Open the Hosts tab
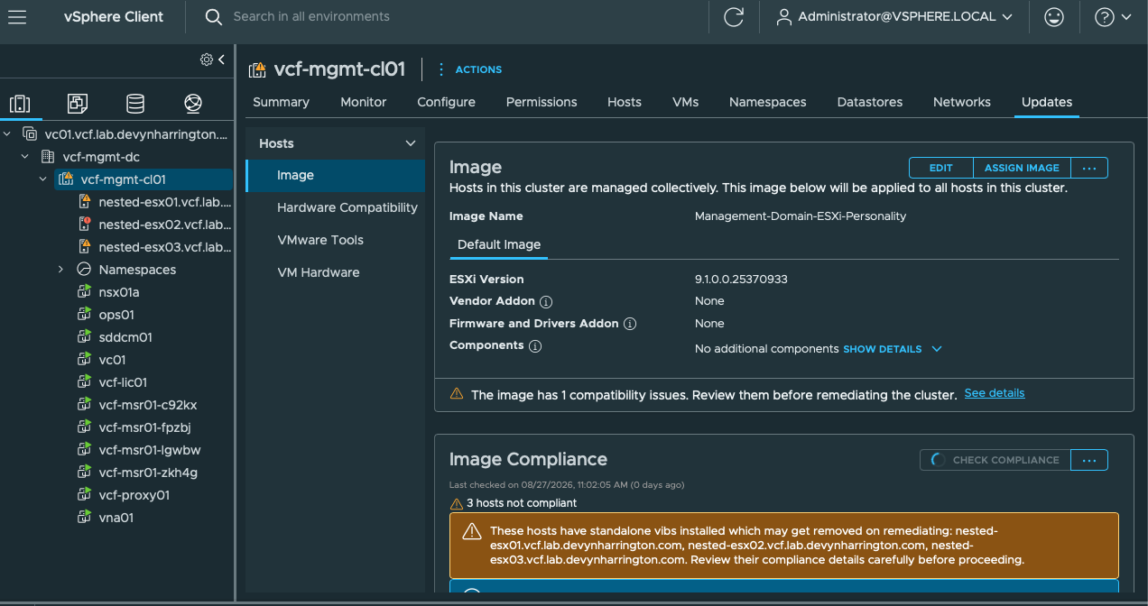This screenshot has height=606, width=1148. 625,102
